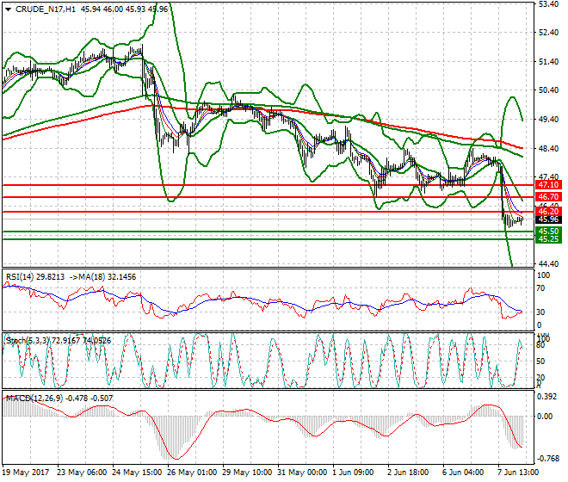Click the RSI scale value 70
Viewport: 568px width, 482px height.
pos(541,288)
